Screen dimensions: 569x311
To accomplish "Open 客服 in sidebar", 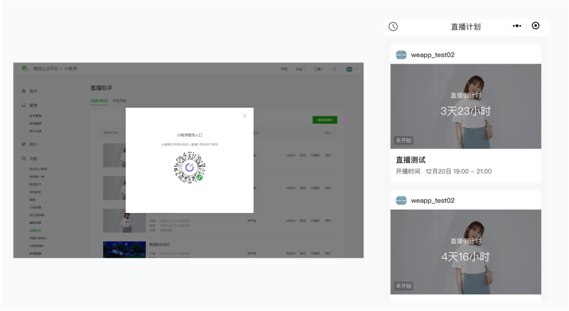I will [x=32, y=200].
